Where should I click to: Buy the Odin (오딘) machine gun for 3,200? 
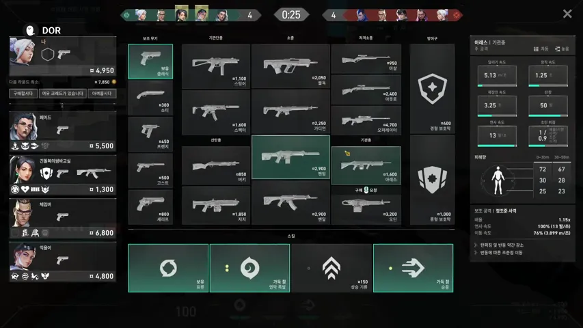(366, 209)
